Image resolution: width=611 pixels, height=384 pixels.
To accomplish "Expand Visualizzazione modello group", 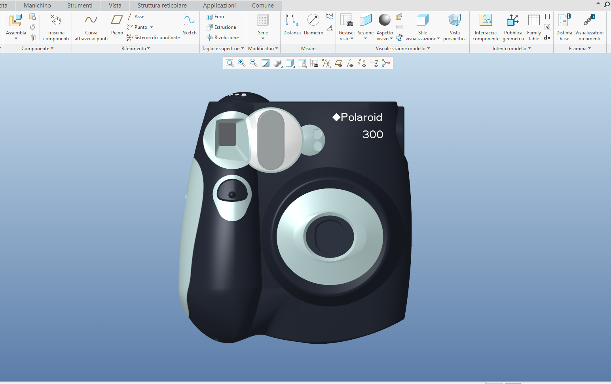I will pyautogui.click(x=403, y=49).
